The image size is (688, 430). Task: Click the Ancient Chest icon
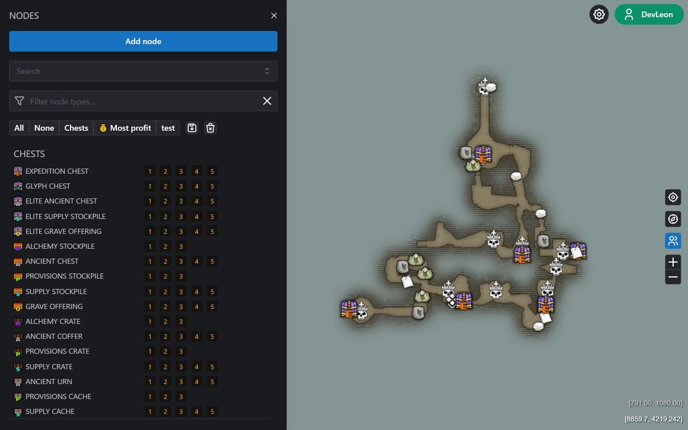tap(18, 261)
